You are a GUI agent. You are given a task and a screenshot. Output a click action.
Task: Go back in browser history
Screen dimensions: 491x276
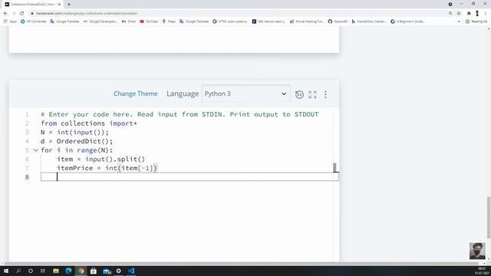click(x=5, y=14)
